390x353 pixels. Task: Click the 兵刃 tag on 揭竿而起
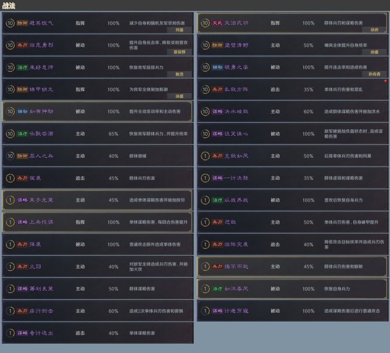217,266
